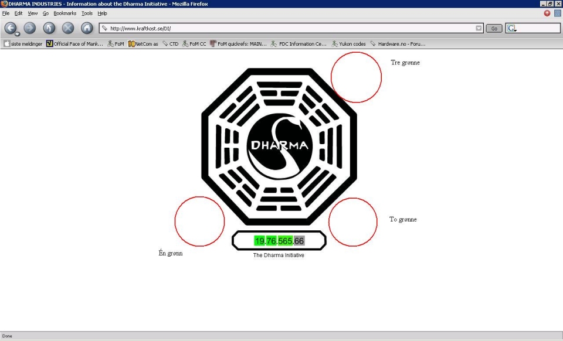Image resolution: width=563 pixels, height=341 pixels.
Task: Open the Help menu
Action: tap(102, 13)
